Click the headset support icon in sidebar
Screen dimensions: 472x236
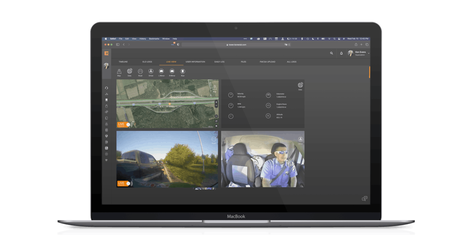pyautogui.click(x=106, y=88)
